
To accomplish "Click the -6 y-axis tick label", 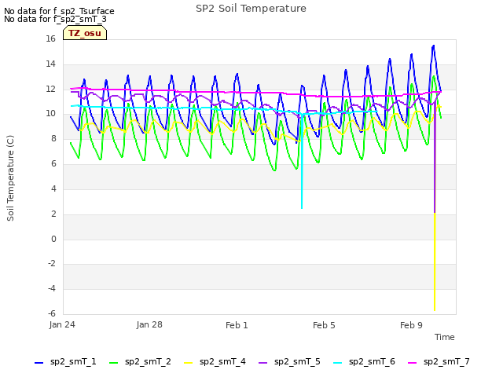I will click(52, 314).
